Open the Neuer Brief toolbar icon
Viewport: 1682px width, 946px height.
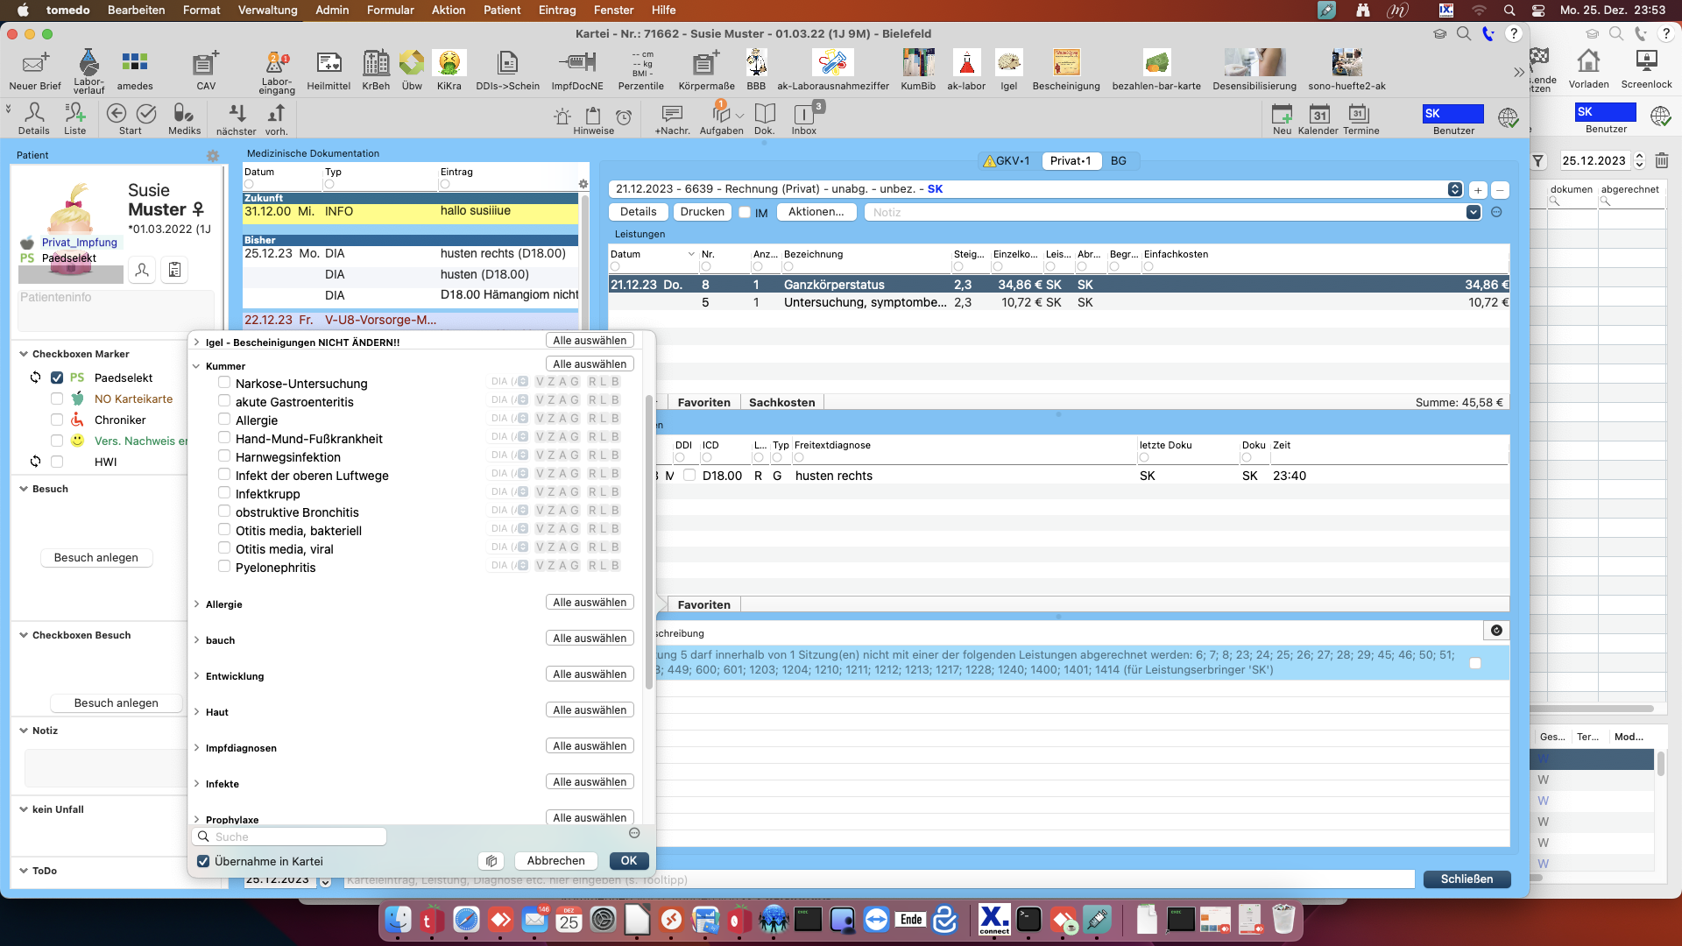pos(35,70)
